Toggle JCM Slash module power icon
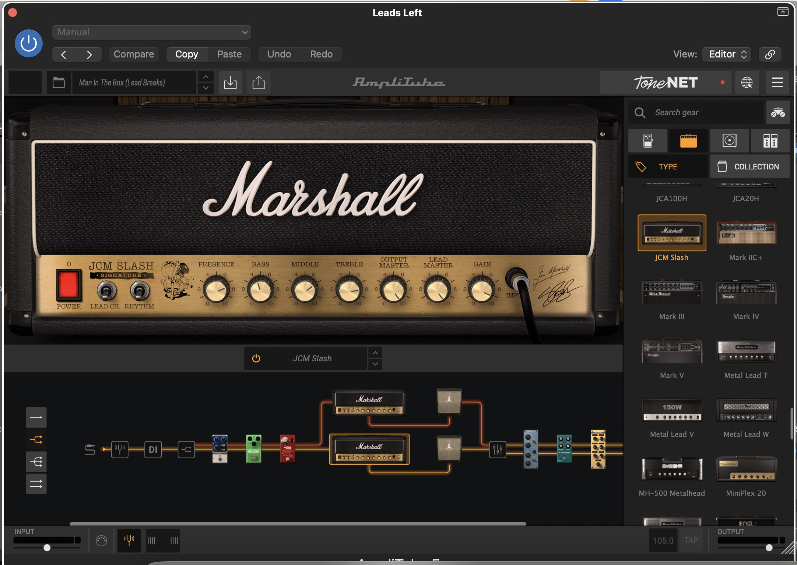The width and height of the screenshot is (797, 565). [x=256, y=358]
